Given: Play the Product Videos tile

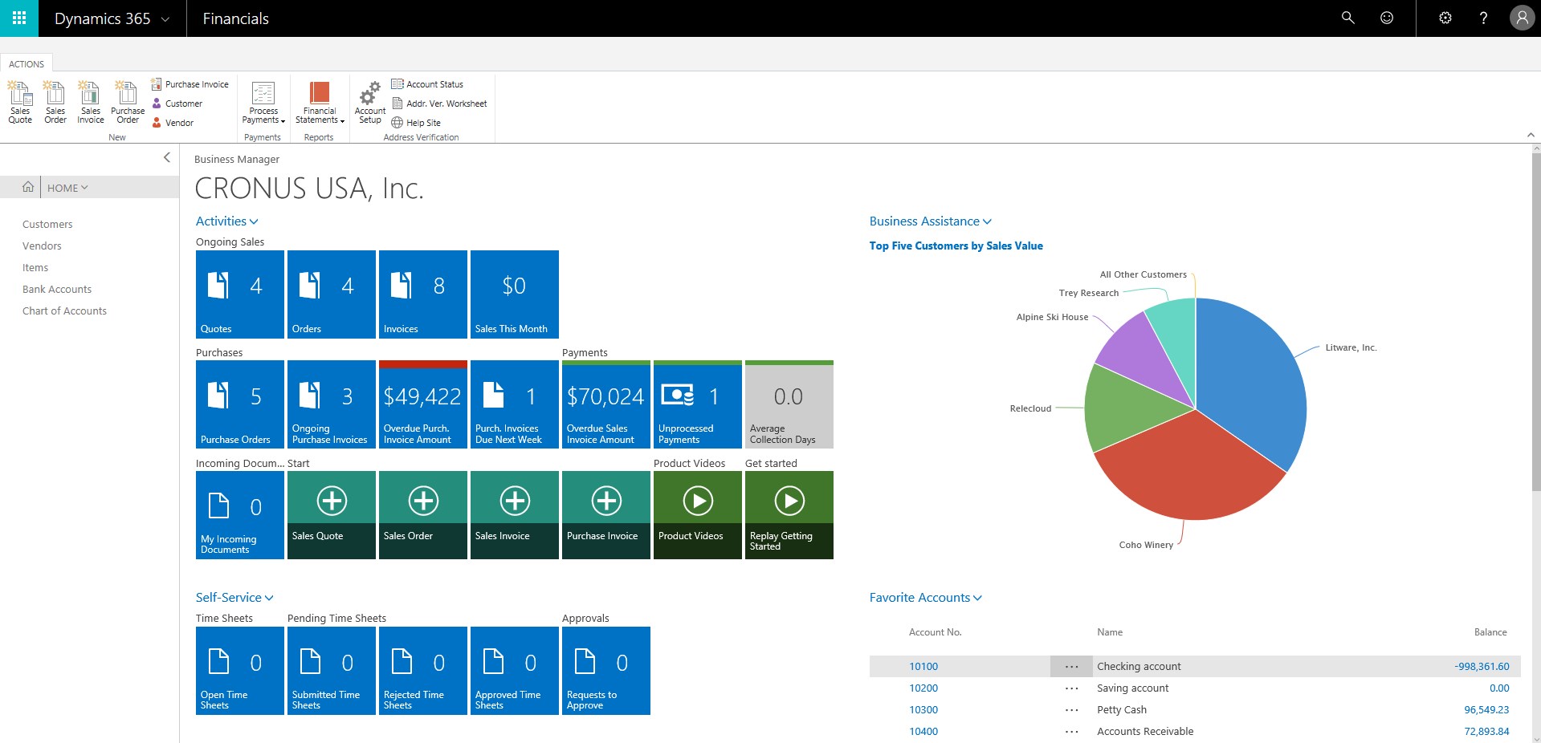Looking at the screenshot, I should pyautogui.click(x=698, y=515).
